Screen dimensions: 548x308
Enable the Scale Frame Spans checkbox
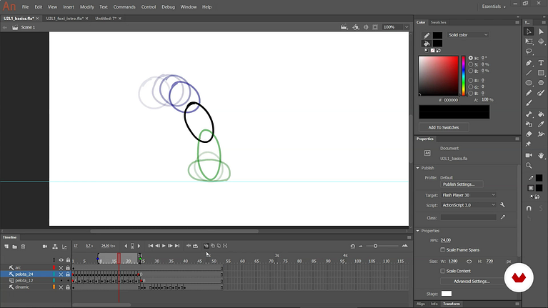443,249
